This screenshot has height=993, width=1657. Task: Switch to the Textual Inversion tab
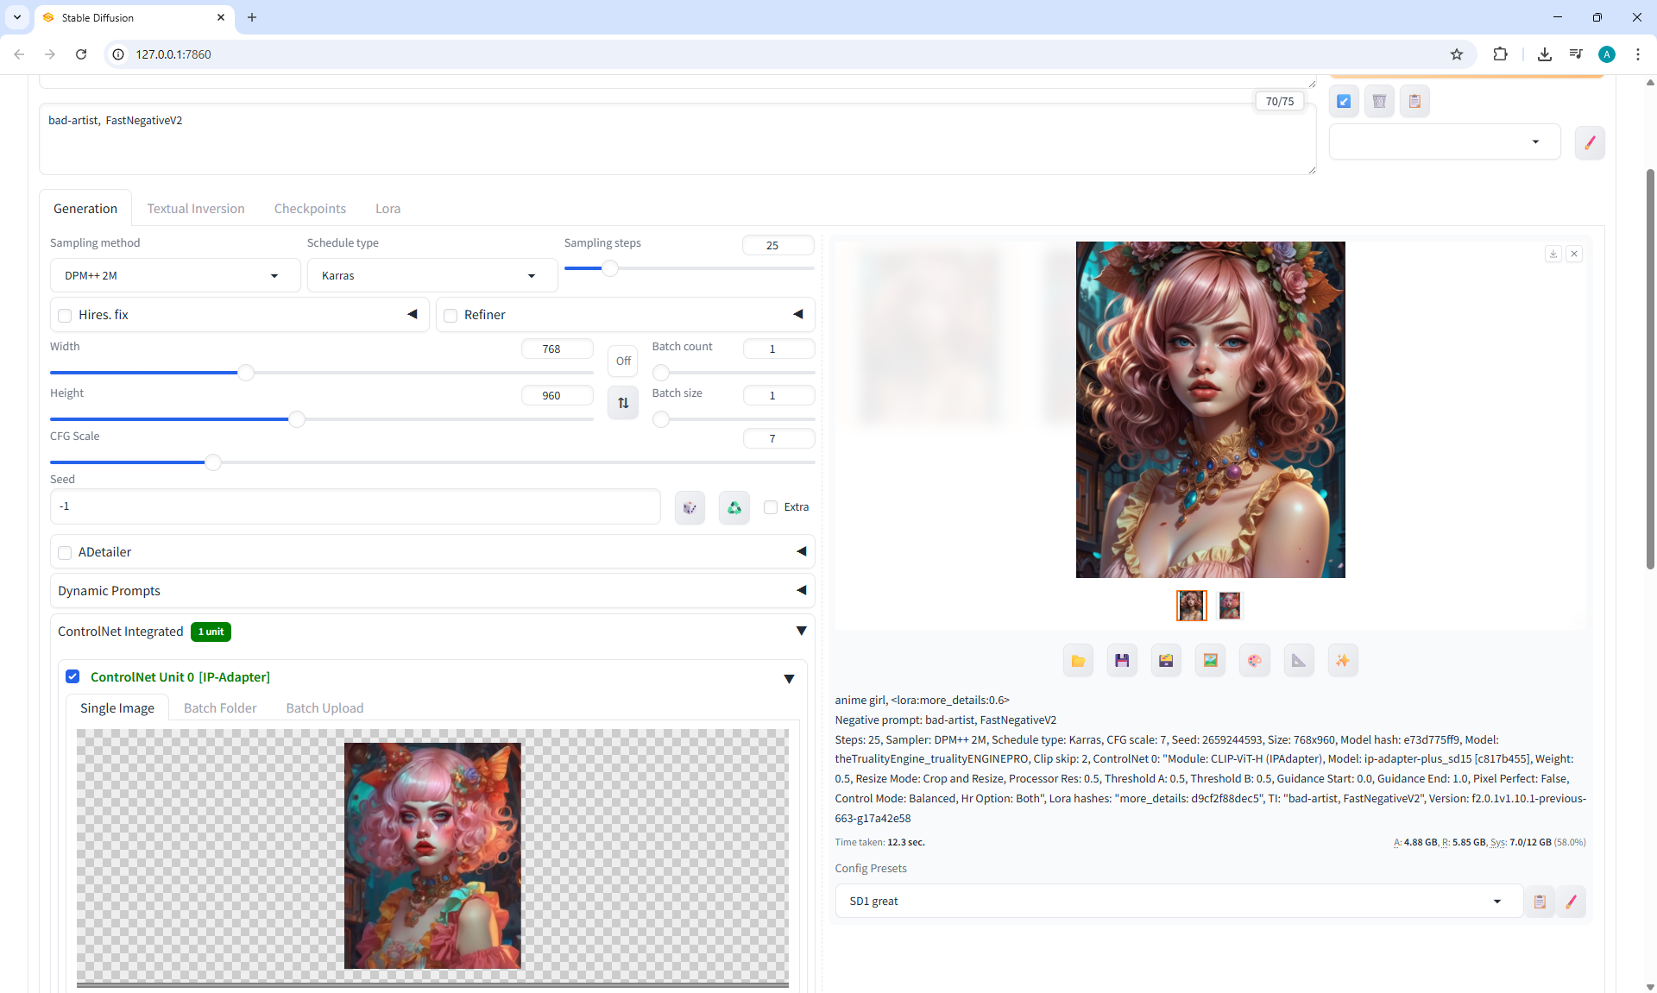coord(196,209)
